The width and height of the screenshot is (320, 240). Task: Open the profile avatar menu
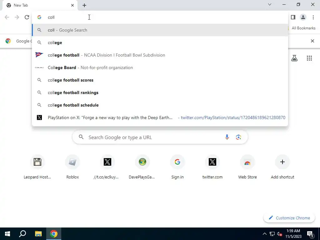tap(303, 17)
